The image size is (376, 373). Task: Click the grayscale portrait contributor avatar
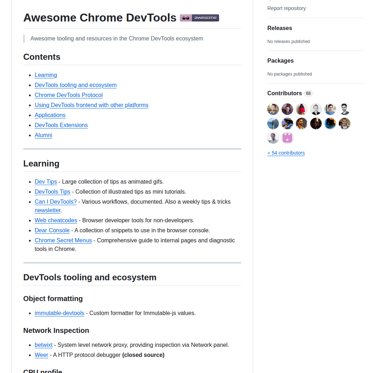[316, 109]
